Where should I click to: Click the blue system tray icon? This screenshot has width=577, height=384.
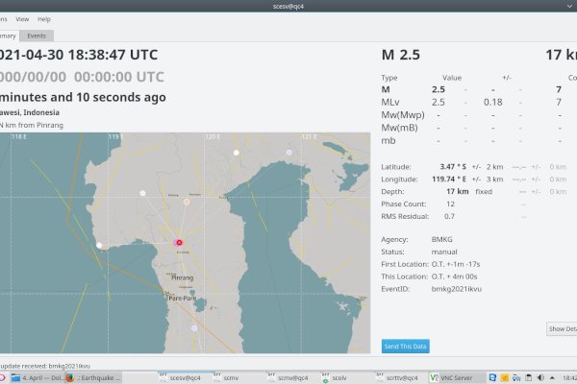click(x=492, y=377)
